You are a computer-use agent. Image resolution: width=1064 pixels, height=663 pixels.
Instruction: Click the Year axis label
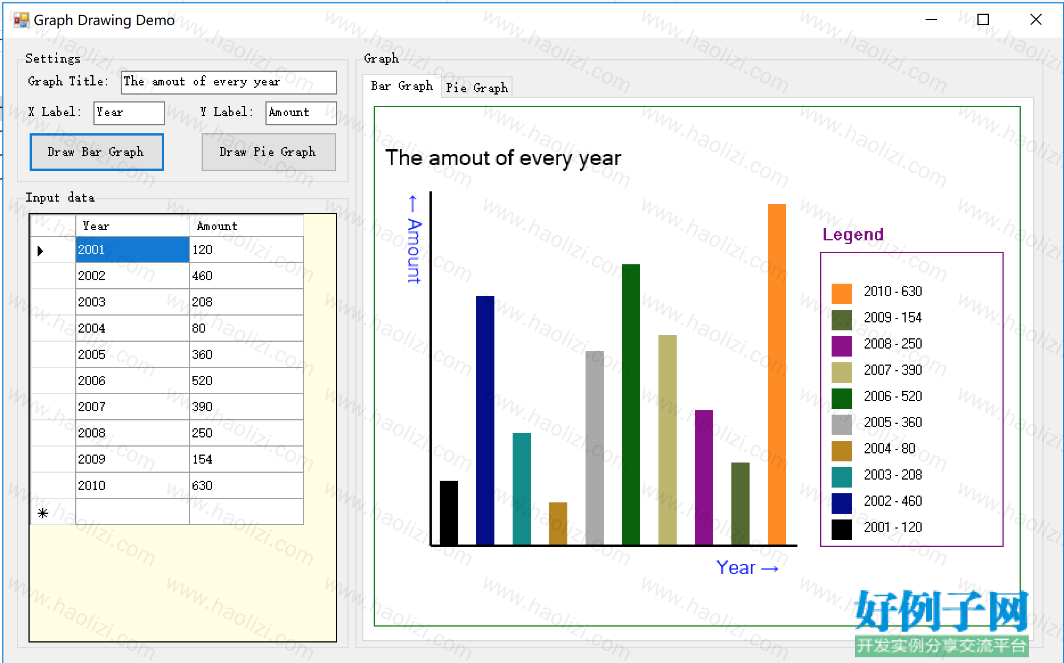coord(747,568)
